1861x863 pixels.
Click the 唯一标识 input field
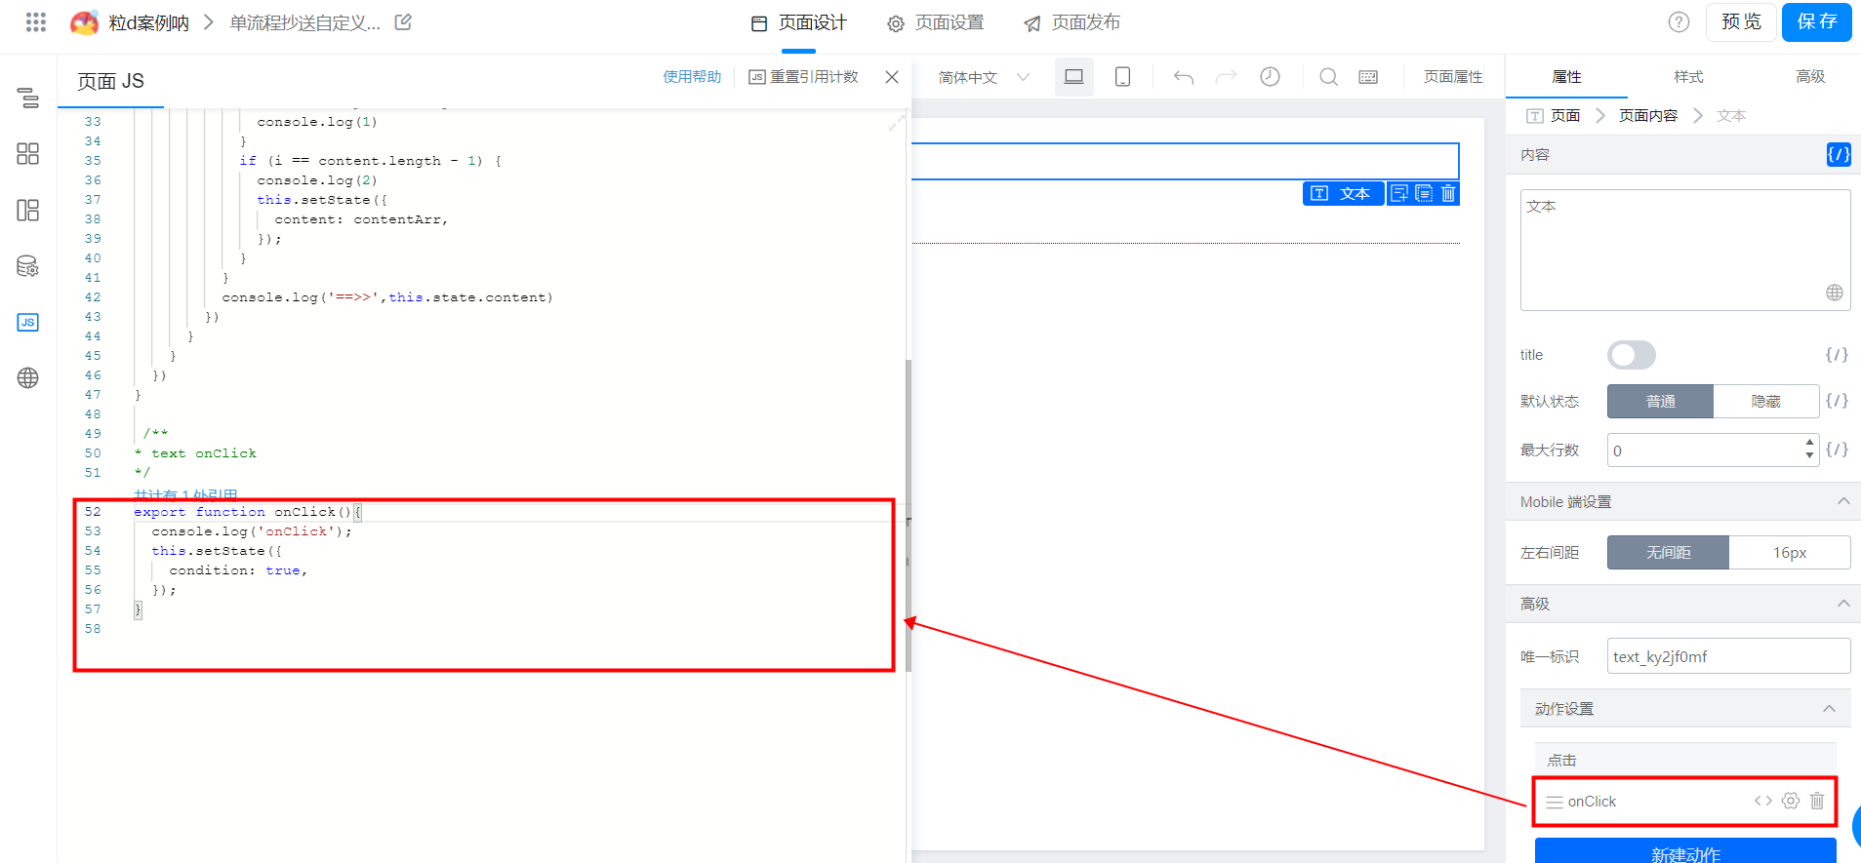tap(1728, 656)
